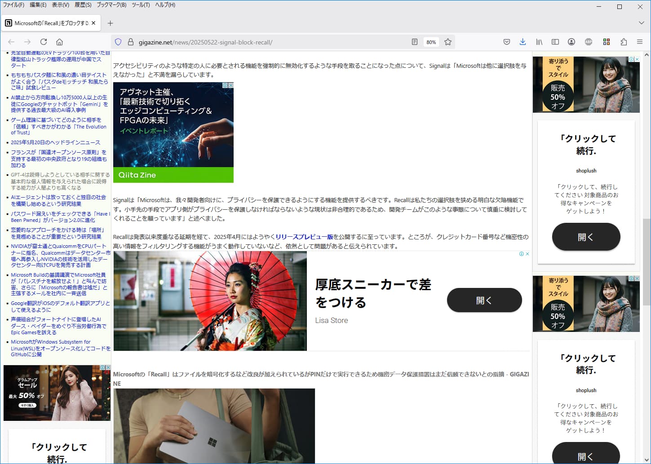The height and width of the screenshot is (464, 651).
Task: Bookmark this page with the star
Action: [448, 42]
